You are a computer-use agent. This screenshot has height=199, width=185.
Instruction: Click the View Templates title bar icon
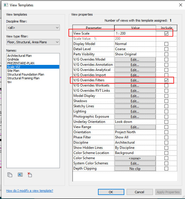click(6, 5)
